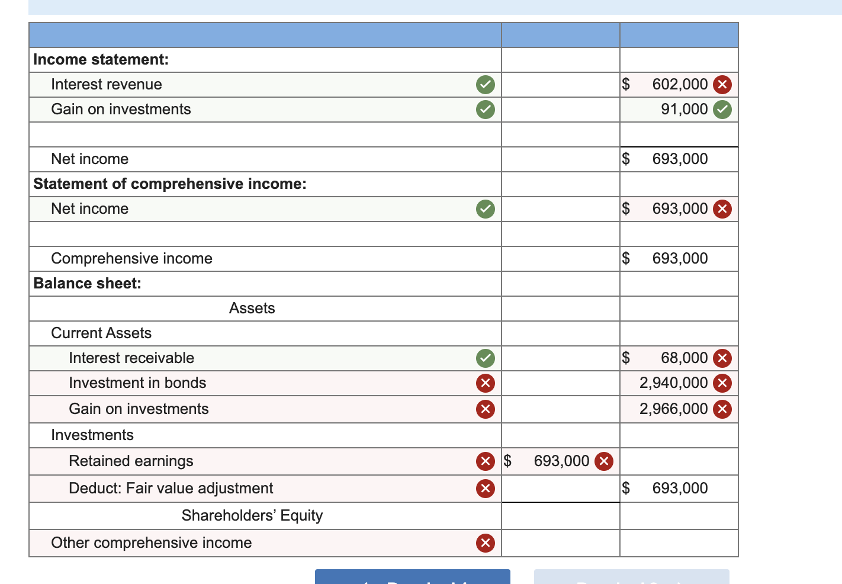This screenshot has width=842, height=584.
Task: Select the Interest receivable row label
Action: point(131,358)
